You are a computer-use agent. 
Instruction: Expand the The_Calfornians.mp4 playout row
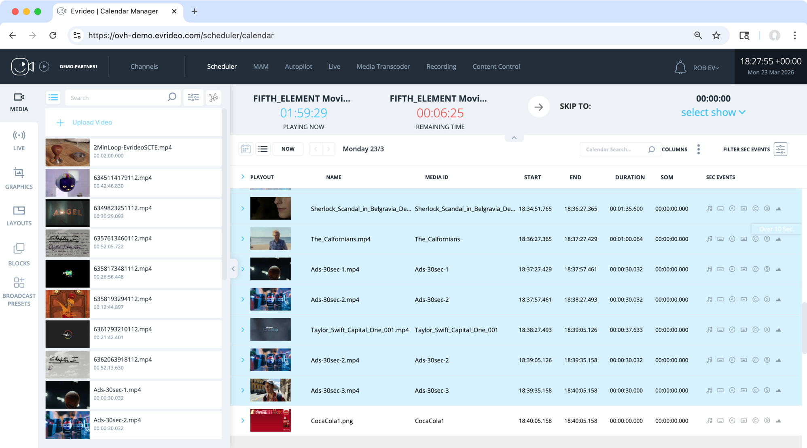(243, 239)
